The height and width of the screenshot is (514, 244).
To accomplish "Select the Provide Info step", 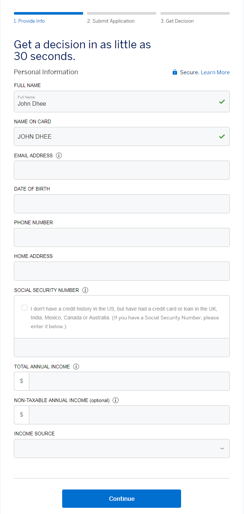I will [x=29, y=21].
